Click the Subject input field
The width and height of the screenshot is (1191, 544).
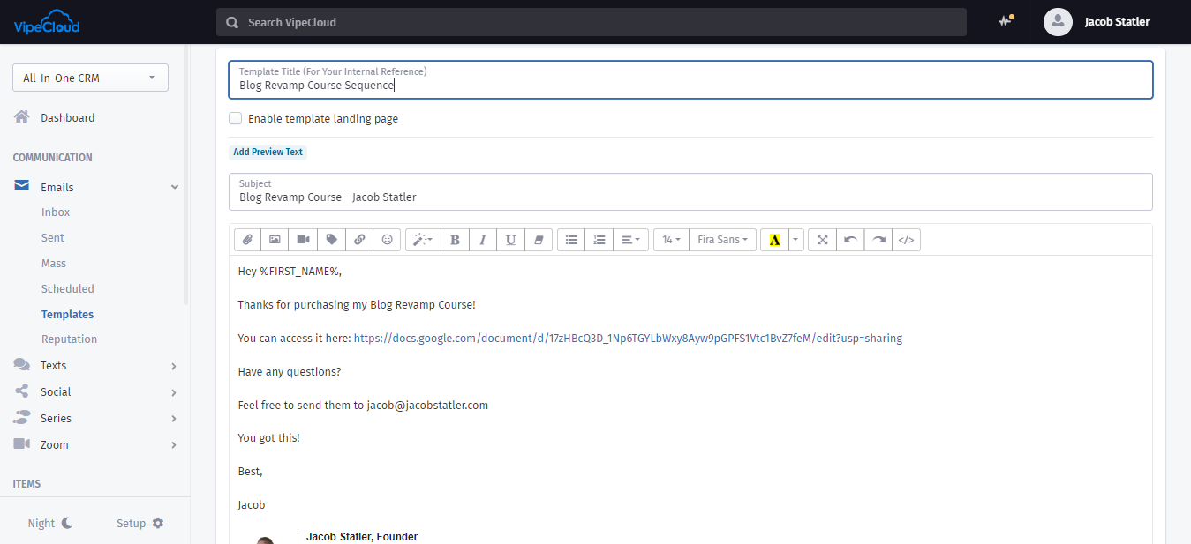click(690, 191)
